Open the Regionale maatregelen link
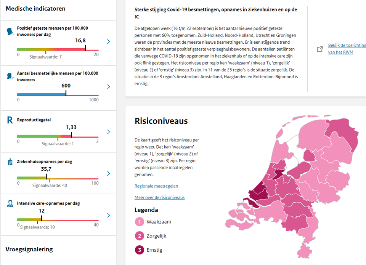The width and height of the screenshot is (366, 265). (156, 186)
